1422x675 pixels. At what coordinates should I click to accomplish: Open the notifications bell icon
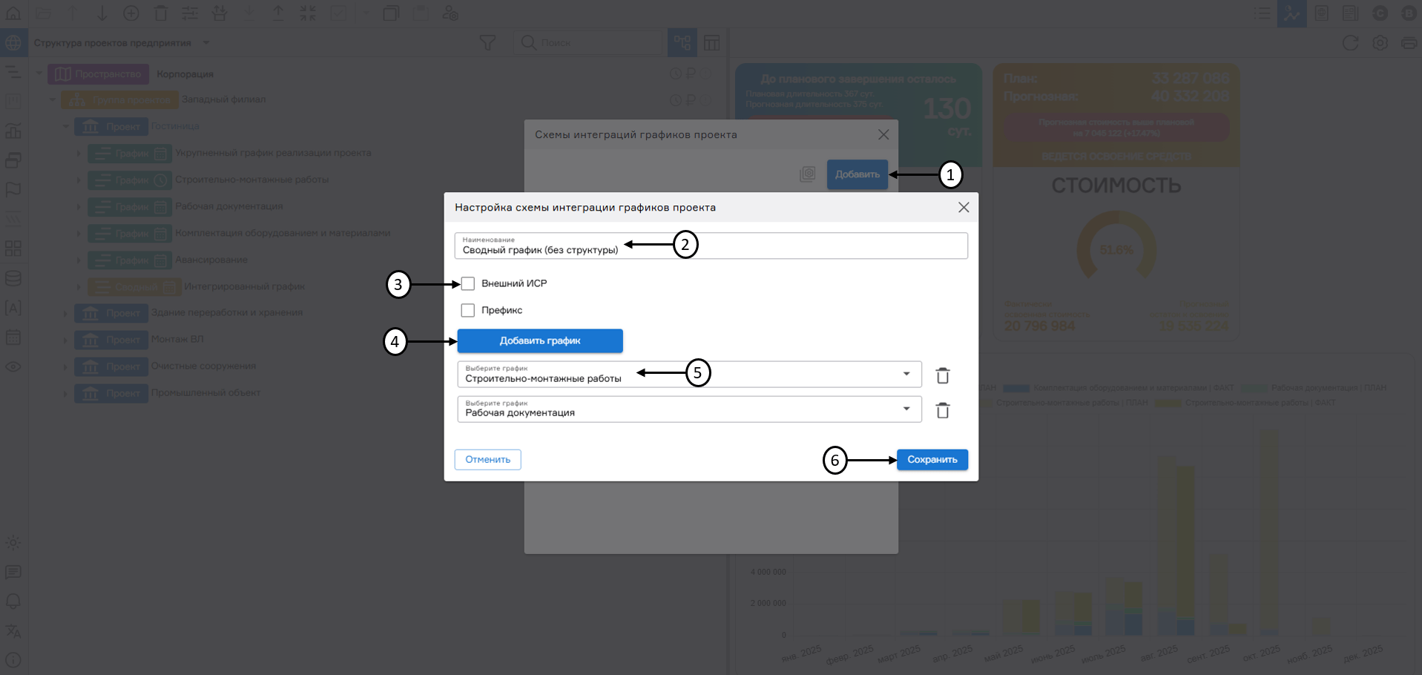[13, 602]
